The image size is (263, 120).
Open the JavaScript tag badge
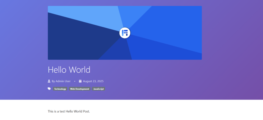click(99, 89)
